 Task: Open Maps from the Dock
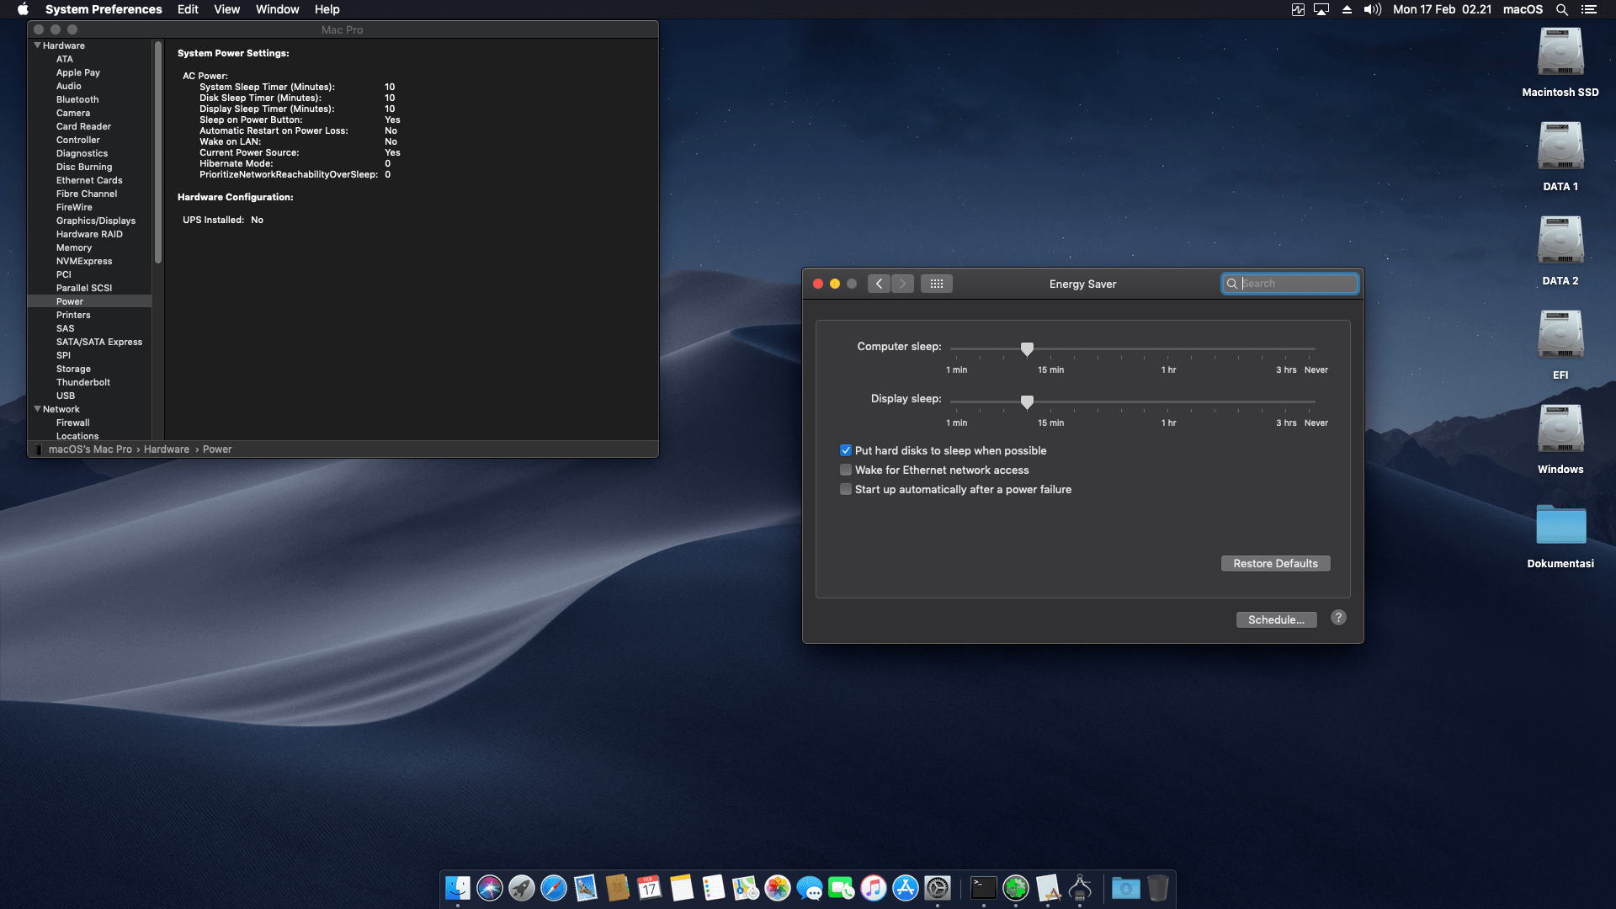pos(745,888)
